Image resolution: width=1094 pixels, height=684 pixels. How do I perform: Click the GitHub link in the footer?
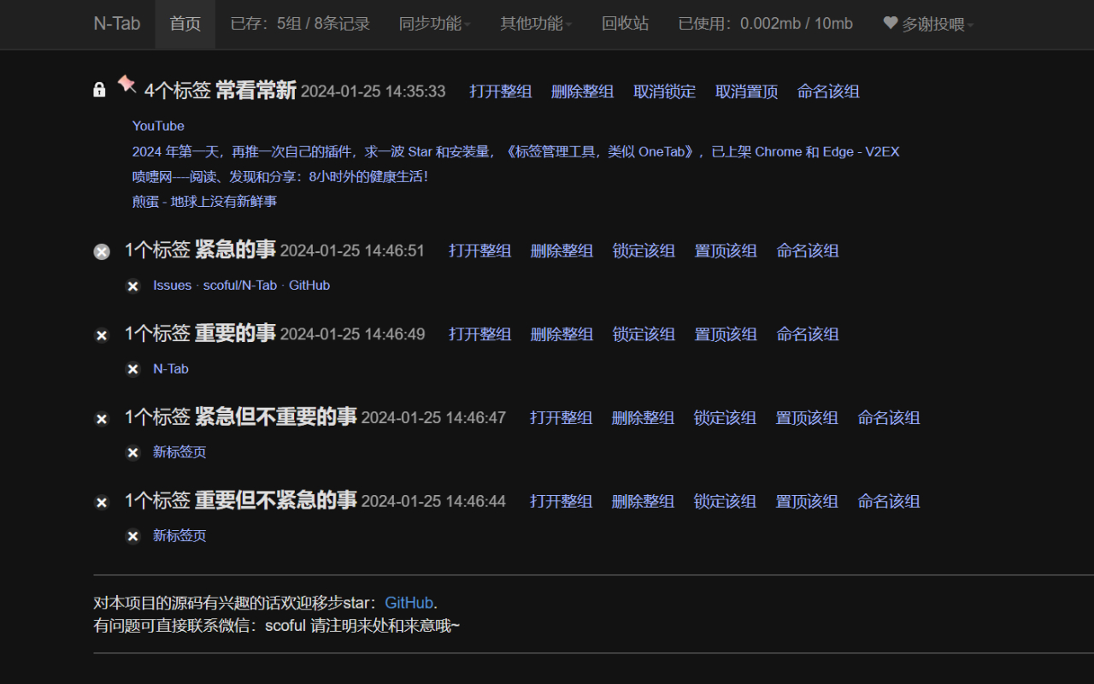tap(409, 602)
